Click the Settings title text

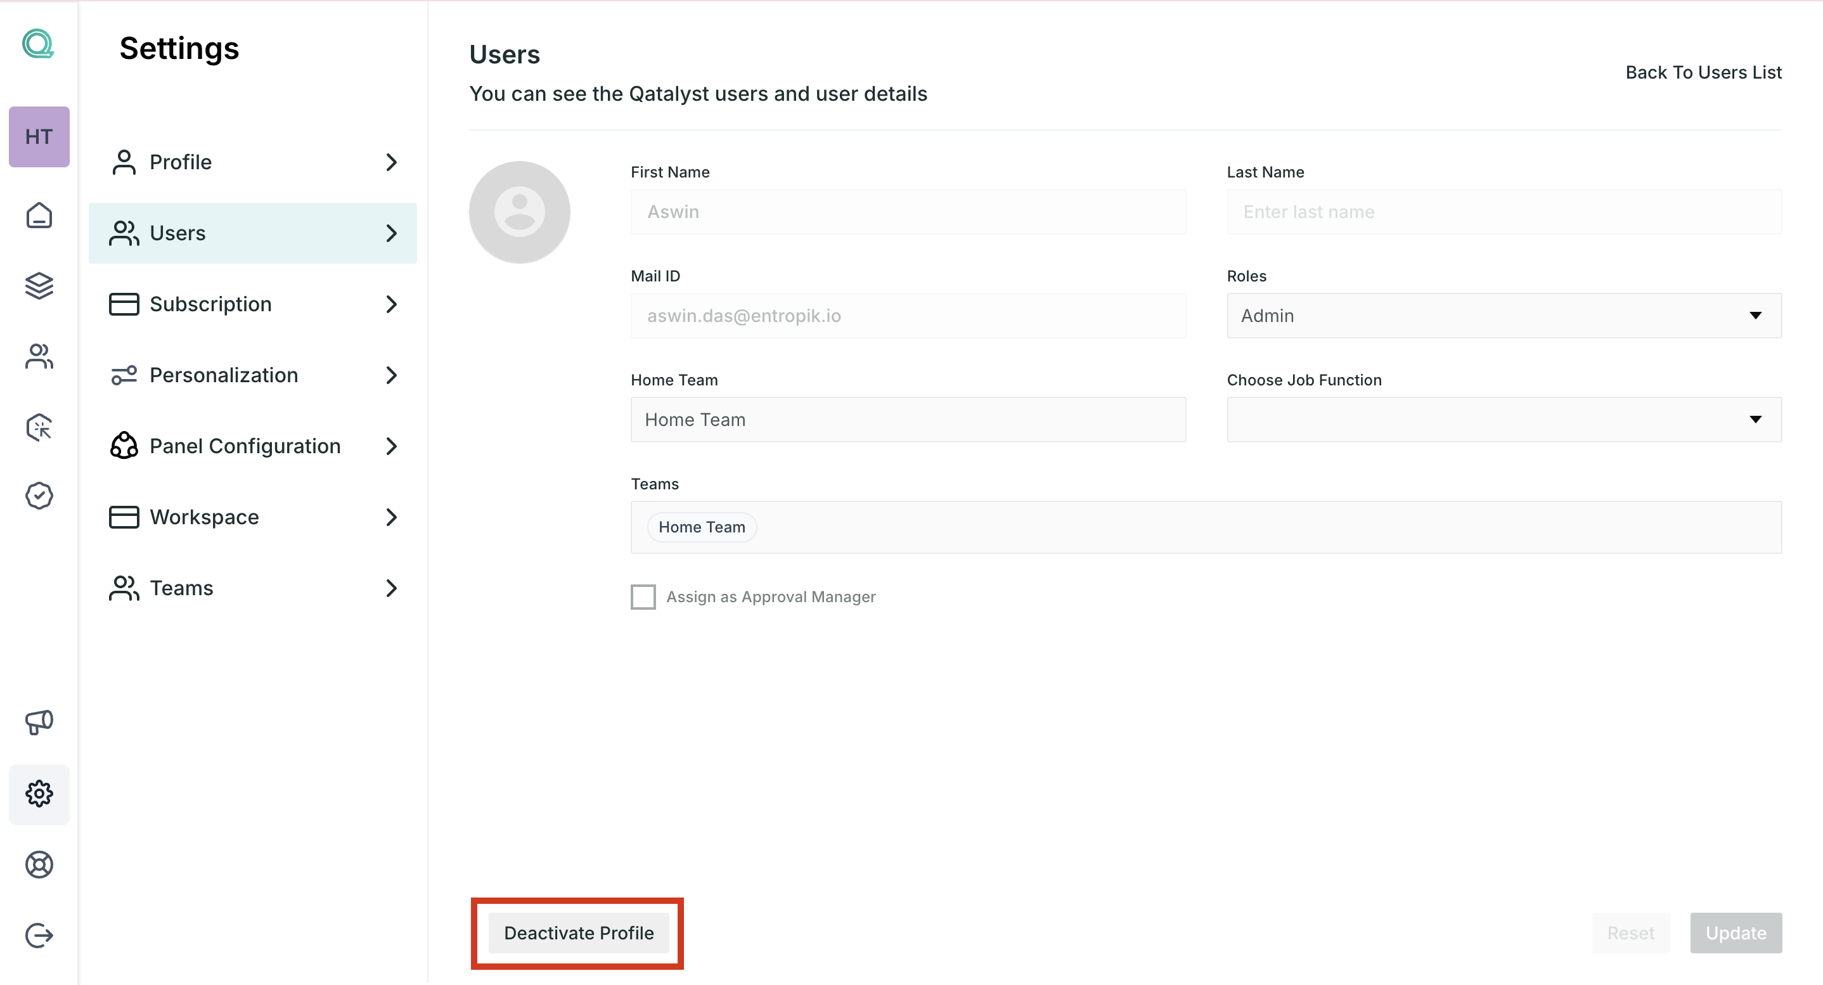pos(179,48)
